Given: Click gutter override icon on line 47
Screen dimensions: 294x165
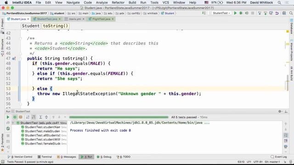Looking at the screenshot, I should click(14, 59).
